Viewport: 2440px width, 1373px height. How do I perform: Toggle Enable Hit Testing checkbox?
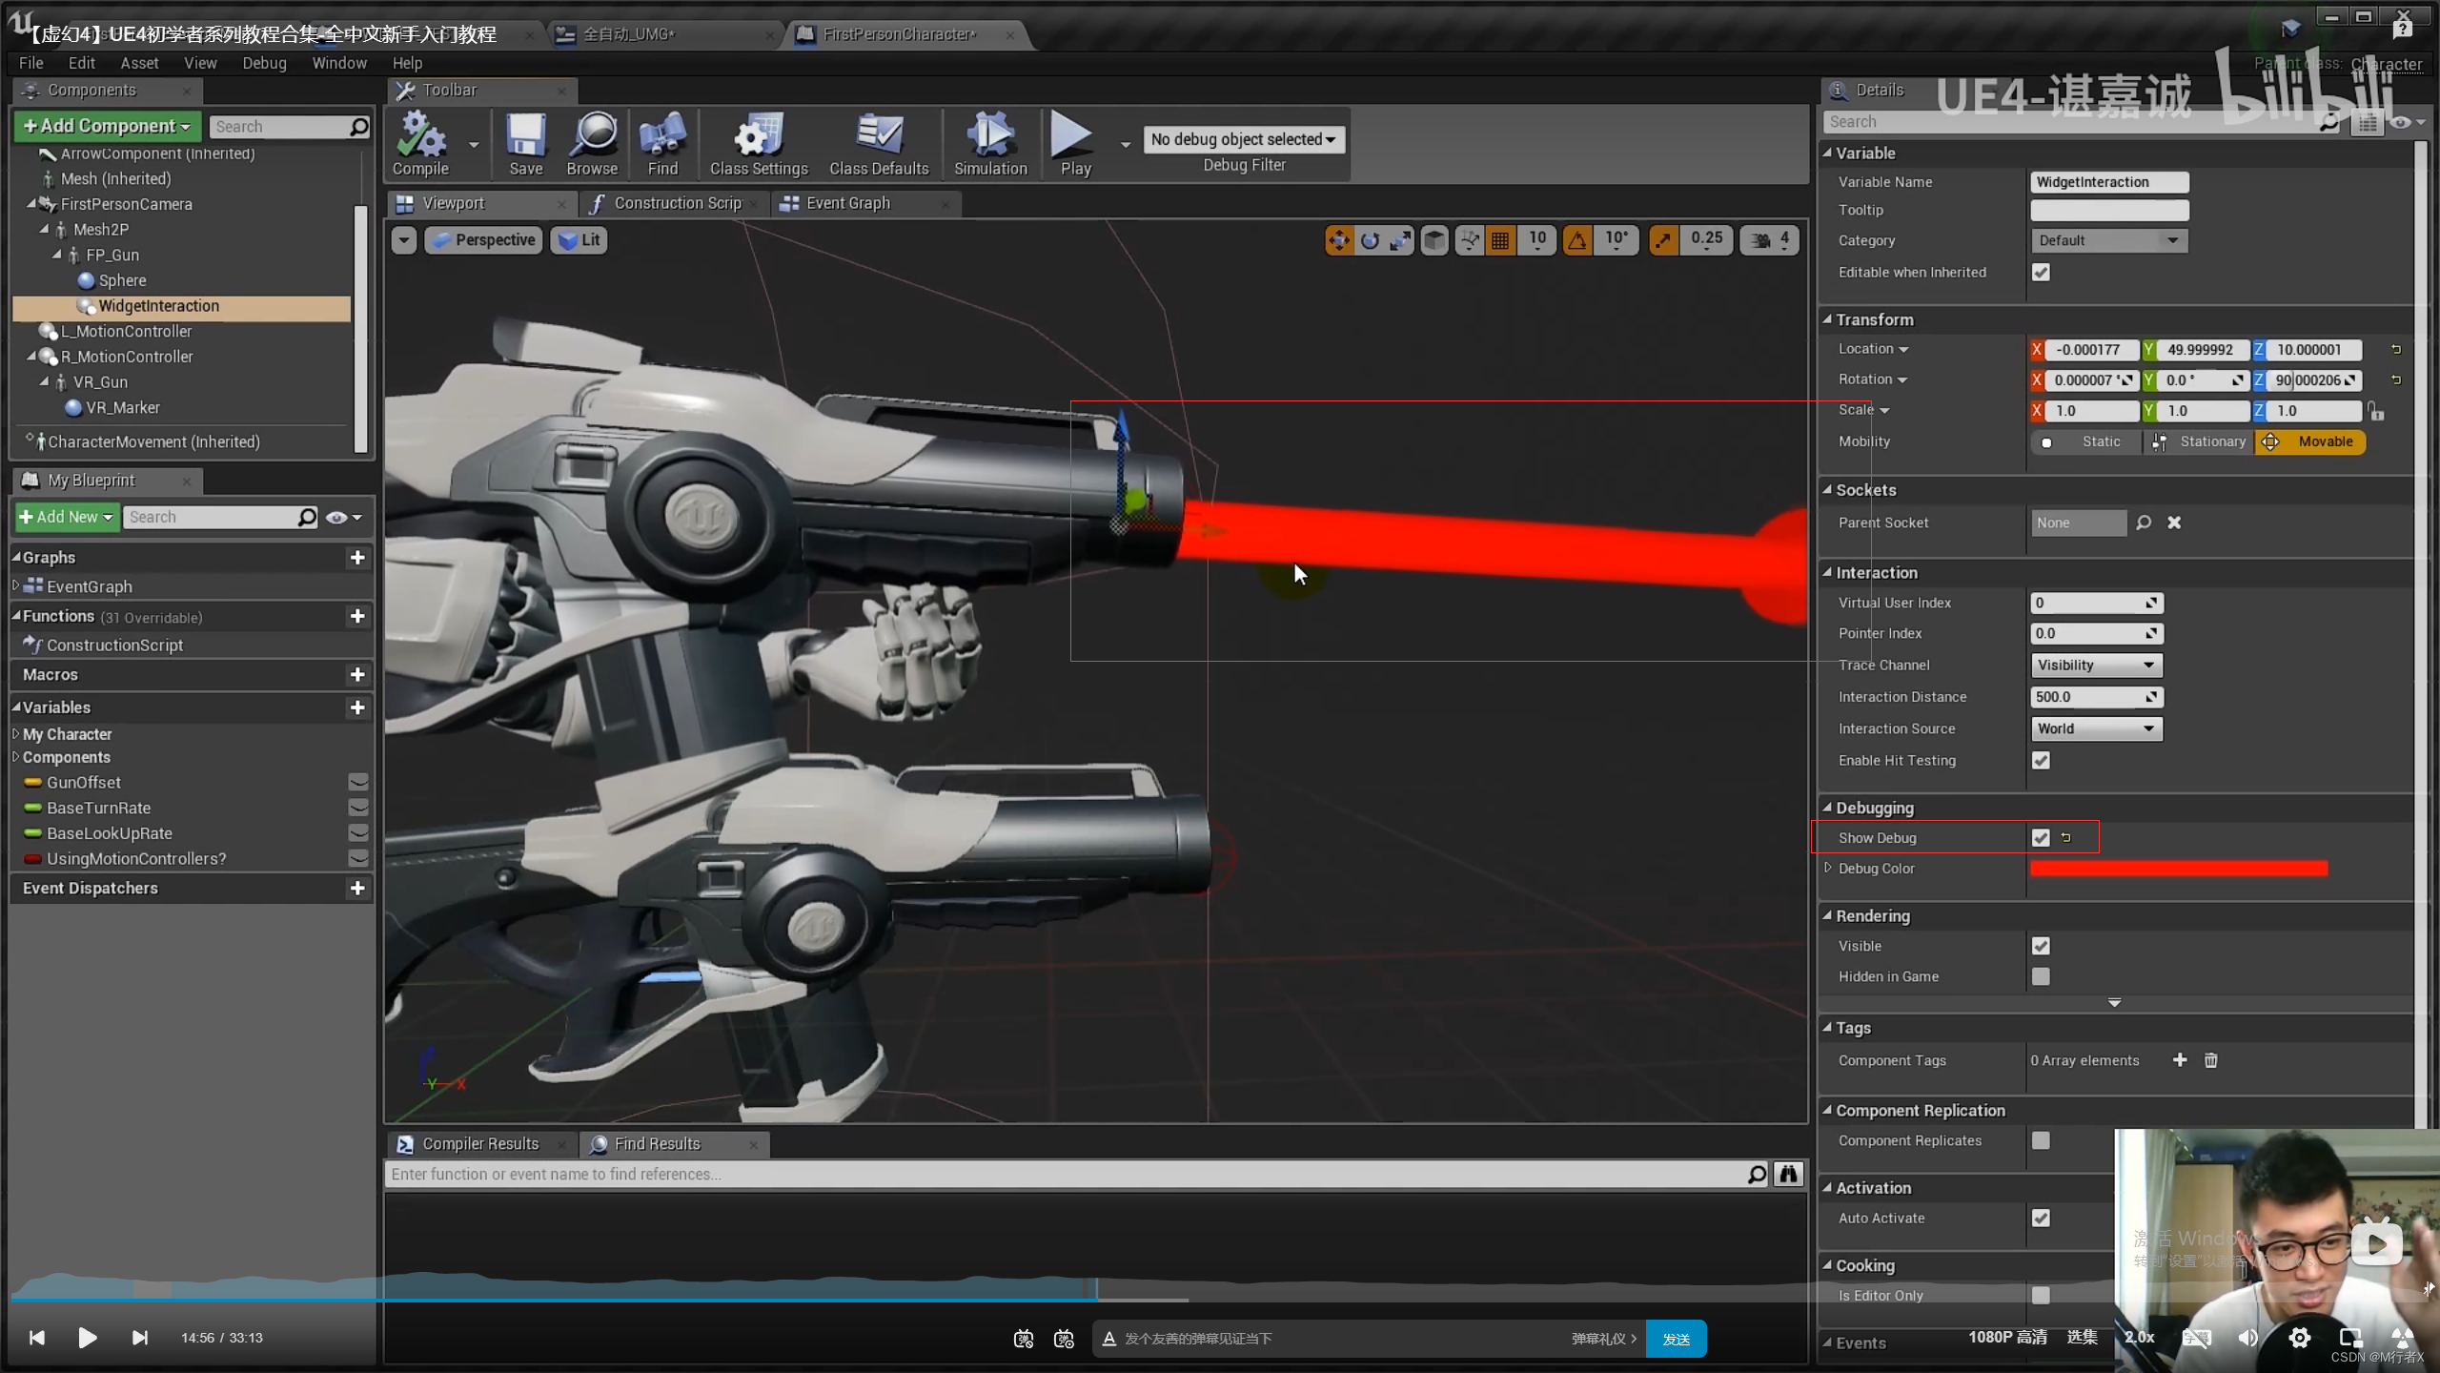tap(2042, 761)
